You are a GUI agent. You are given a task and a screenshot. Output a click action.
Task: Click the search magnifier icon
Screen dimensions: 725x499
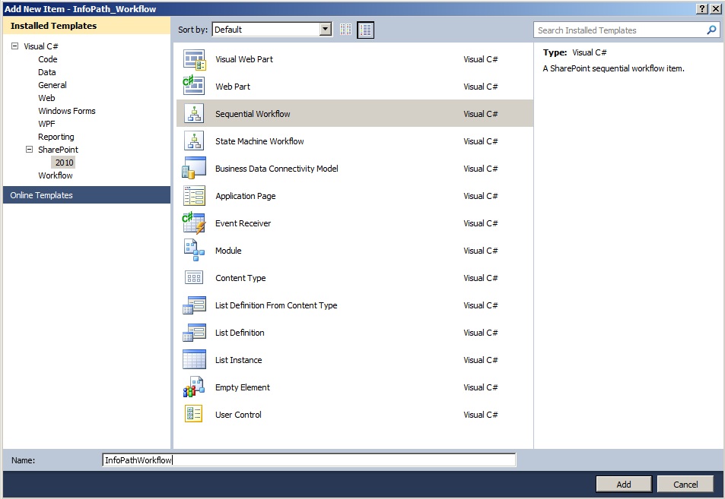[711, 30]
